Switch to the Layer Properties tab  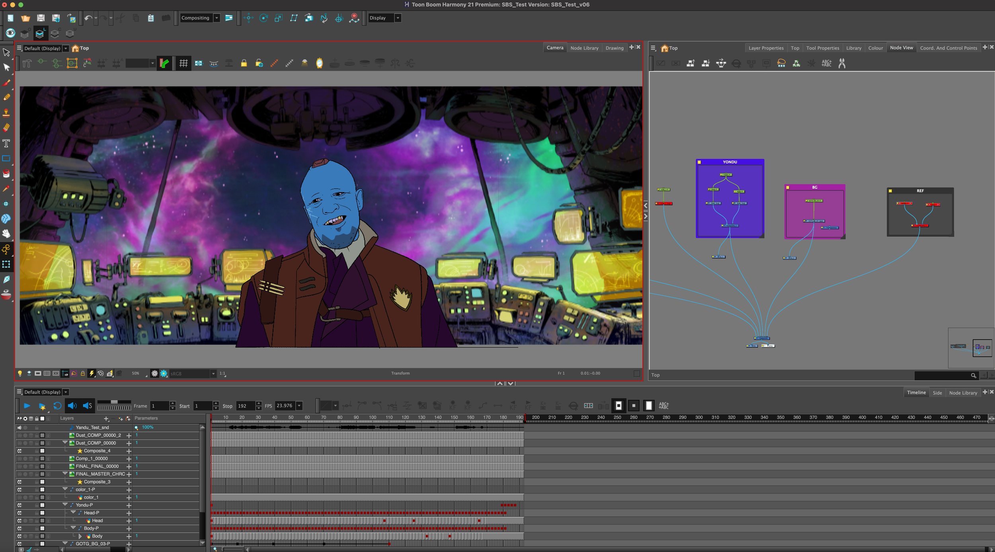click(x=767, y=48)
